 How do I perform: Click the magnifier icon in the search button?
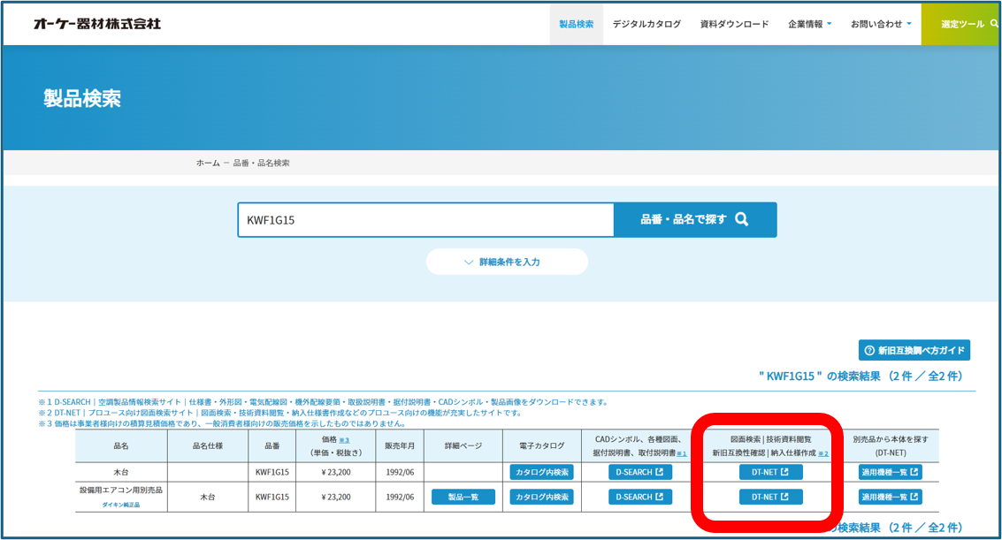741,219
